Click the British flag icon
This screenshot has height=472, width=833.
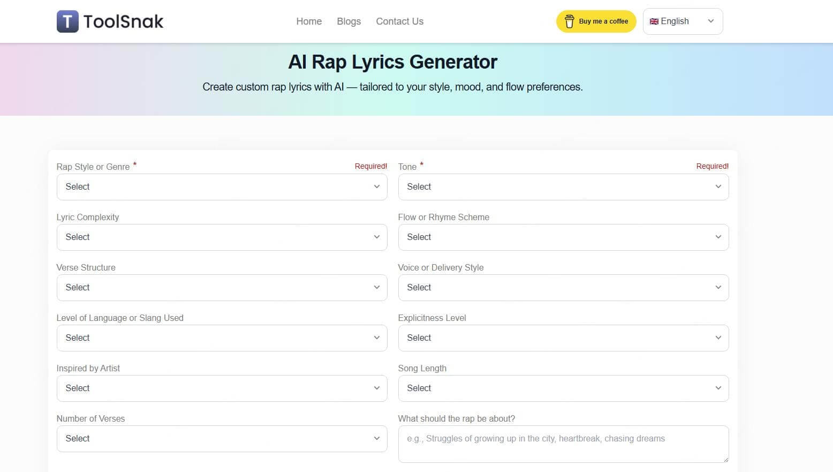[x=654, y=21]
